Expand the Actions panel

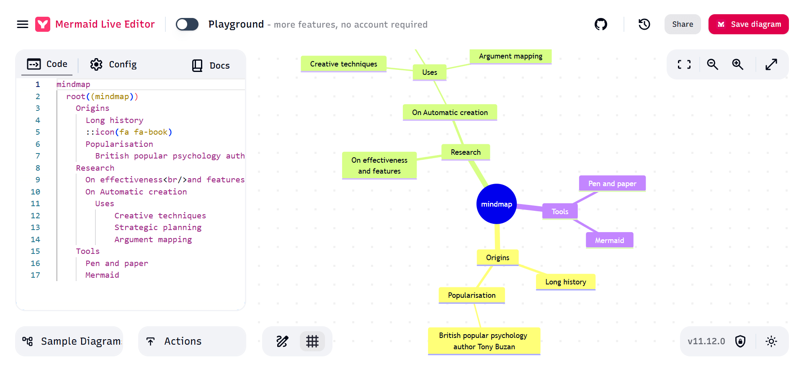click(192, 341)
